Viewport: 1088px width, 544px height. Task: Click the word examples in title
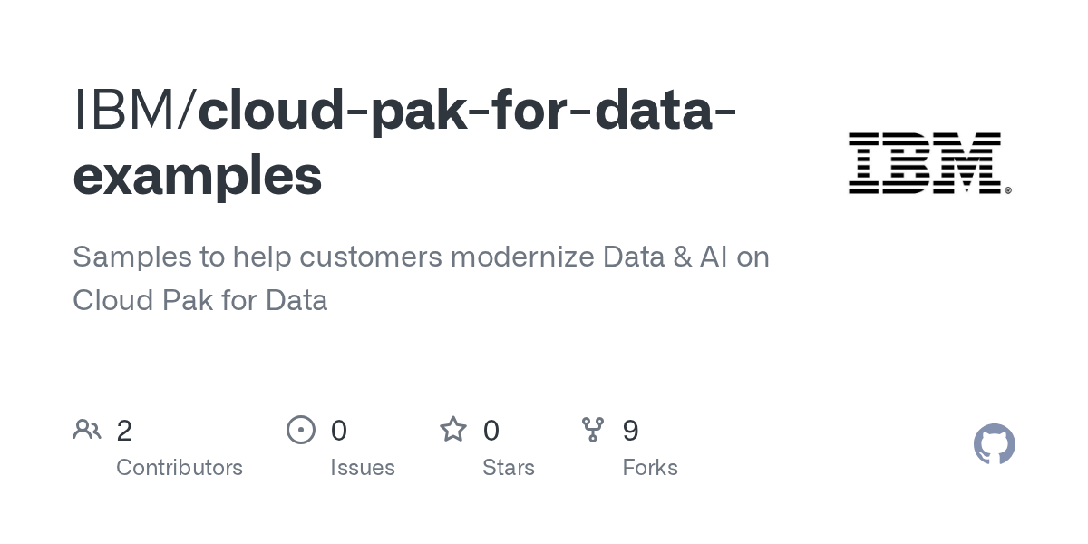point(198,178)
